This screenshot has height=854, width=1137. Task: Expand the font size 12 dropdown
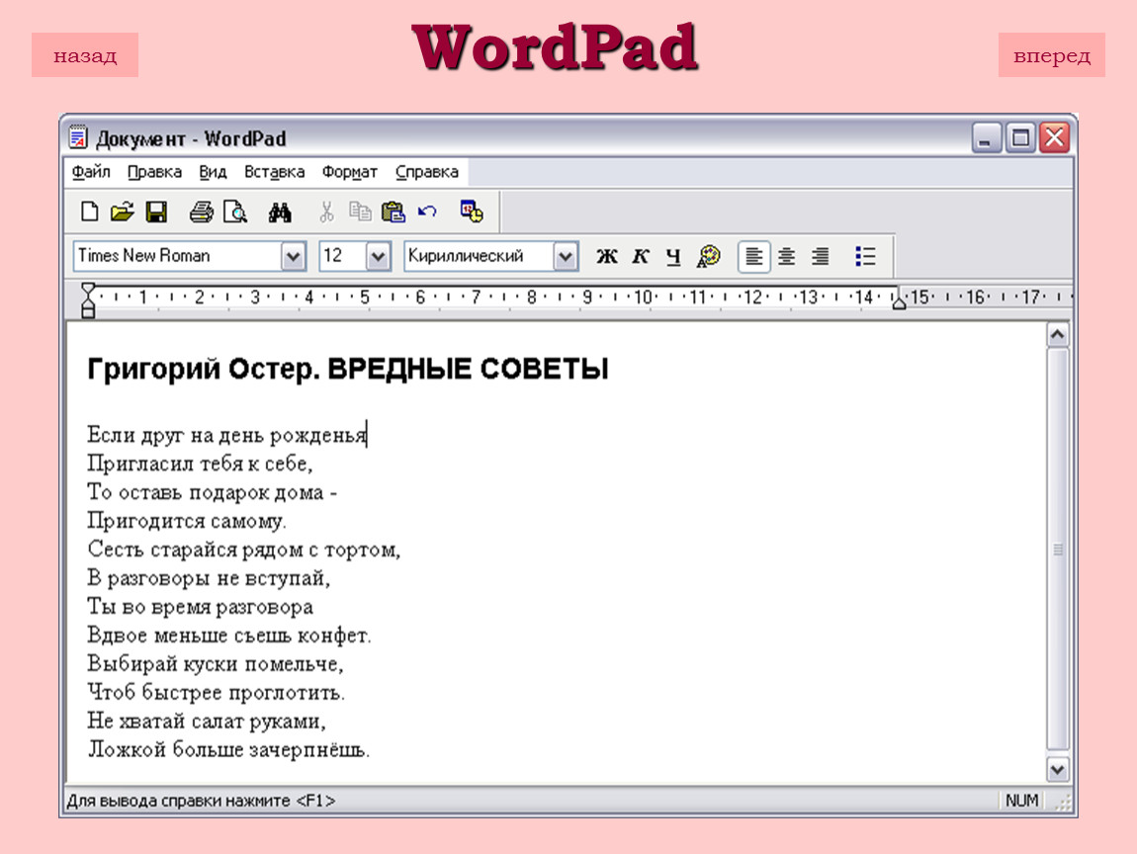pos(378,256)
